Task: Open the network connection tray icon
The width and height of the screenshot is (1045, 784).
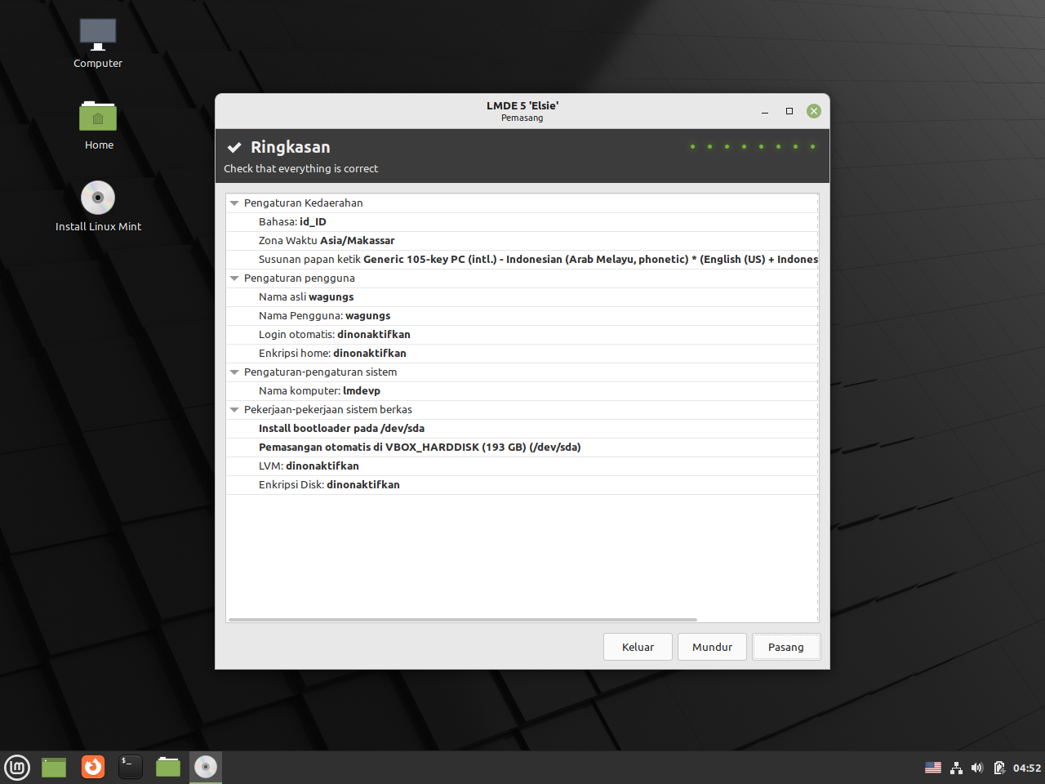Action: click(956, 768)
